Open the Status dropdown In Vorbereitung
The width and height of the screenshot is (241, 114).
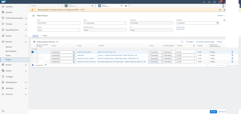click(x=105, y=23)
